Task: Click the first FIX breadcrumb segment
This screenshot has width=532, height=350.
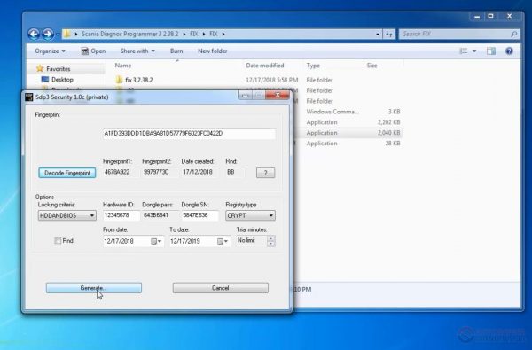Action: tap(193, 34)
